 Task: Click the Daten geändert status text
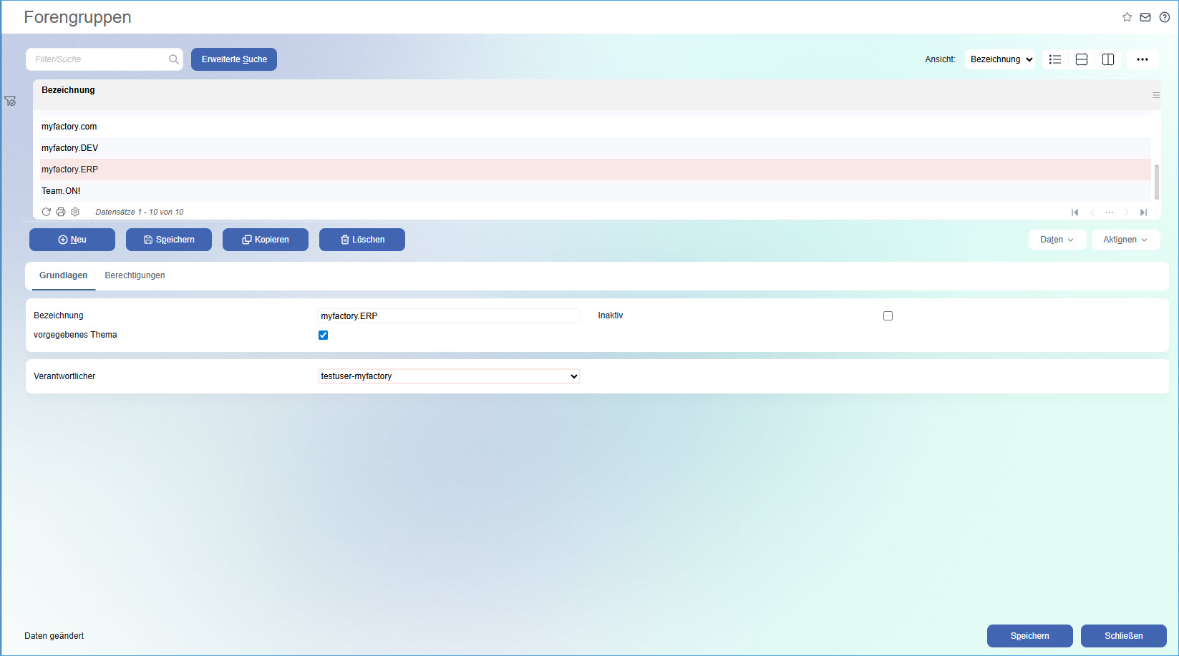[54, 636]
